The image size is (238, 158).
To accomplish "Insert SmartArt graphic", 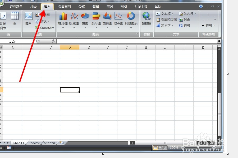I will click(x=44, y=28).
